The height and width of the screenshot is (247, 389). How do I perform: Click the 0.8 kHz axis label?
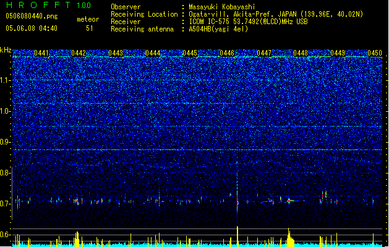pos(5,173)
